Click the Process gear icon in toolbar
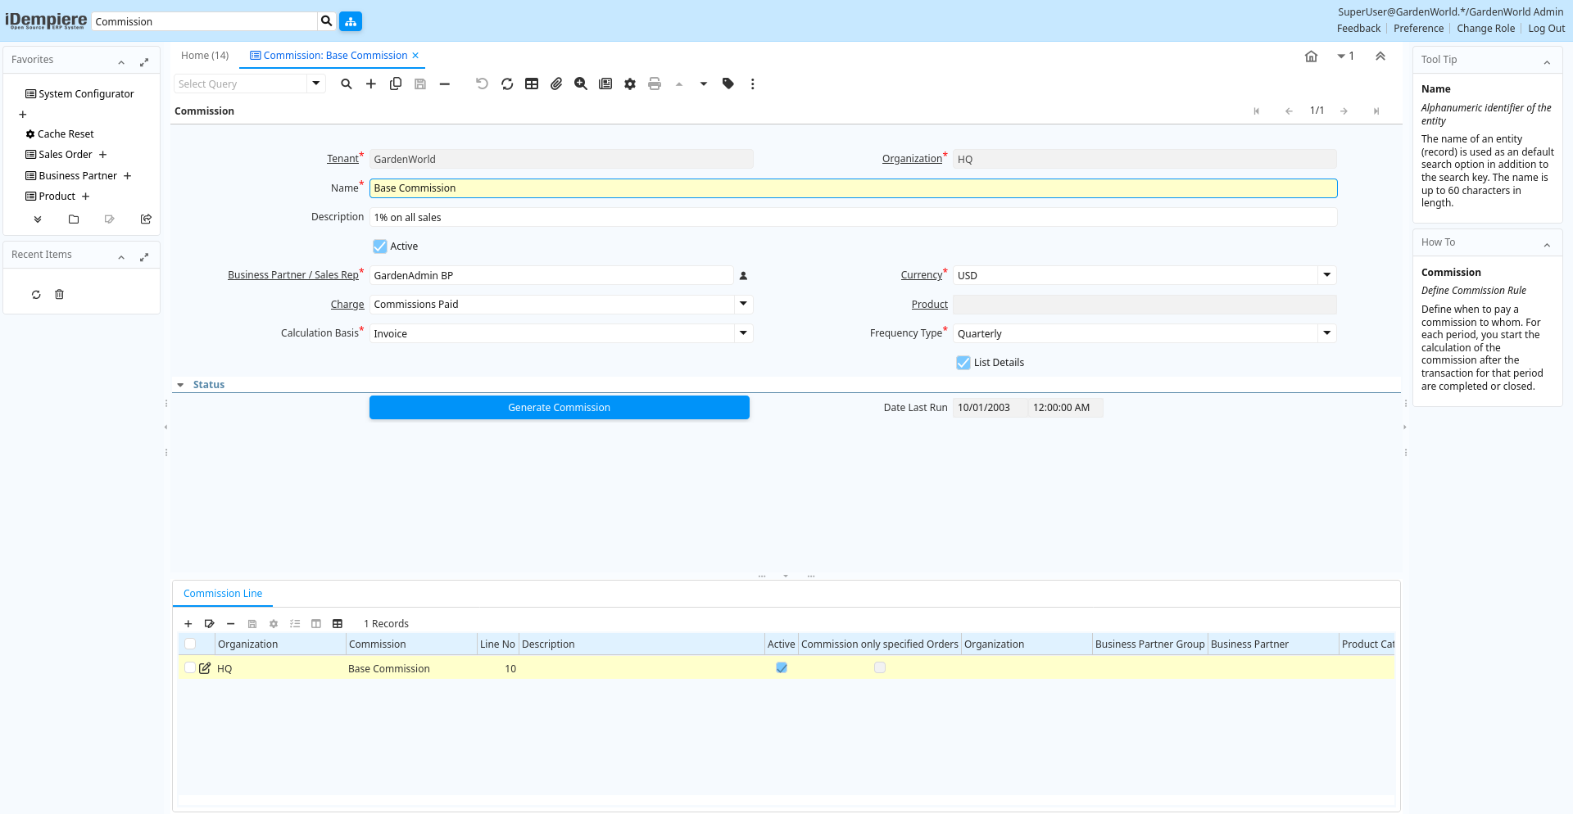Screen dimensions: 1573x814 pos(630,84)
